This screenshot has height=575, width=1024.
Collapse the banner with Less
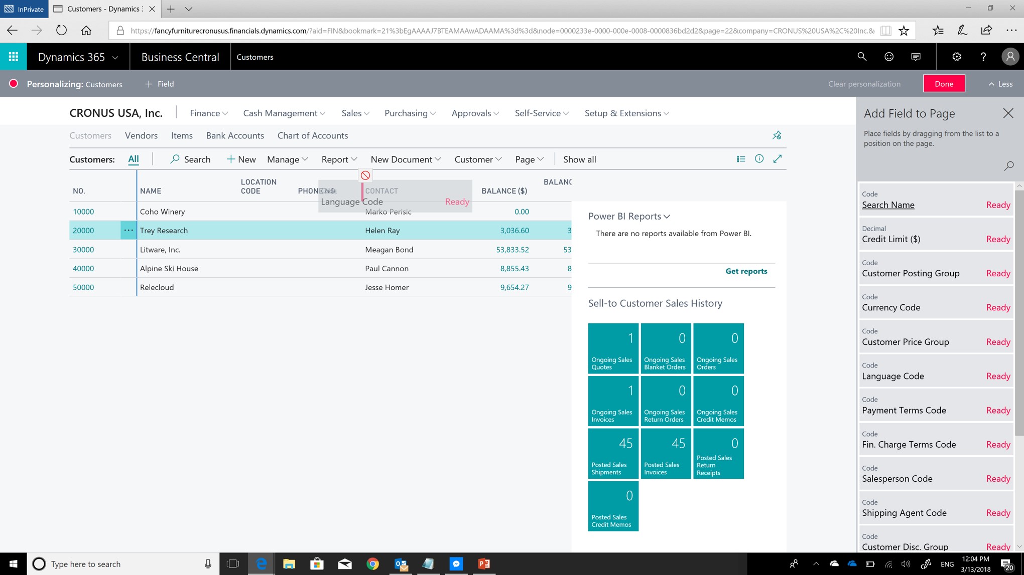1000,84
